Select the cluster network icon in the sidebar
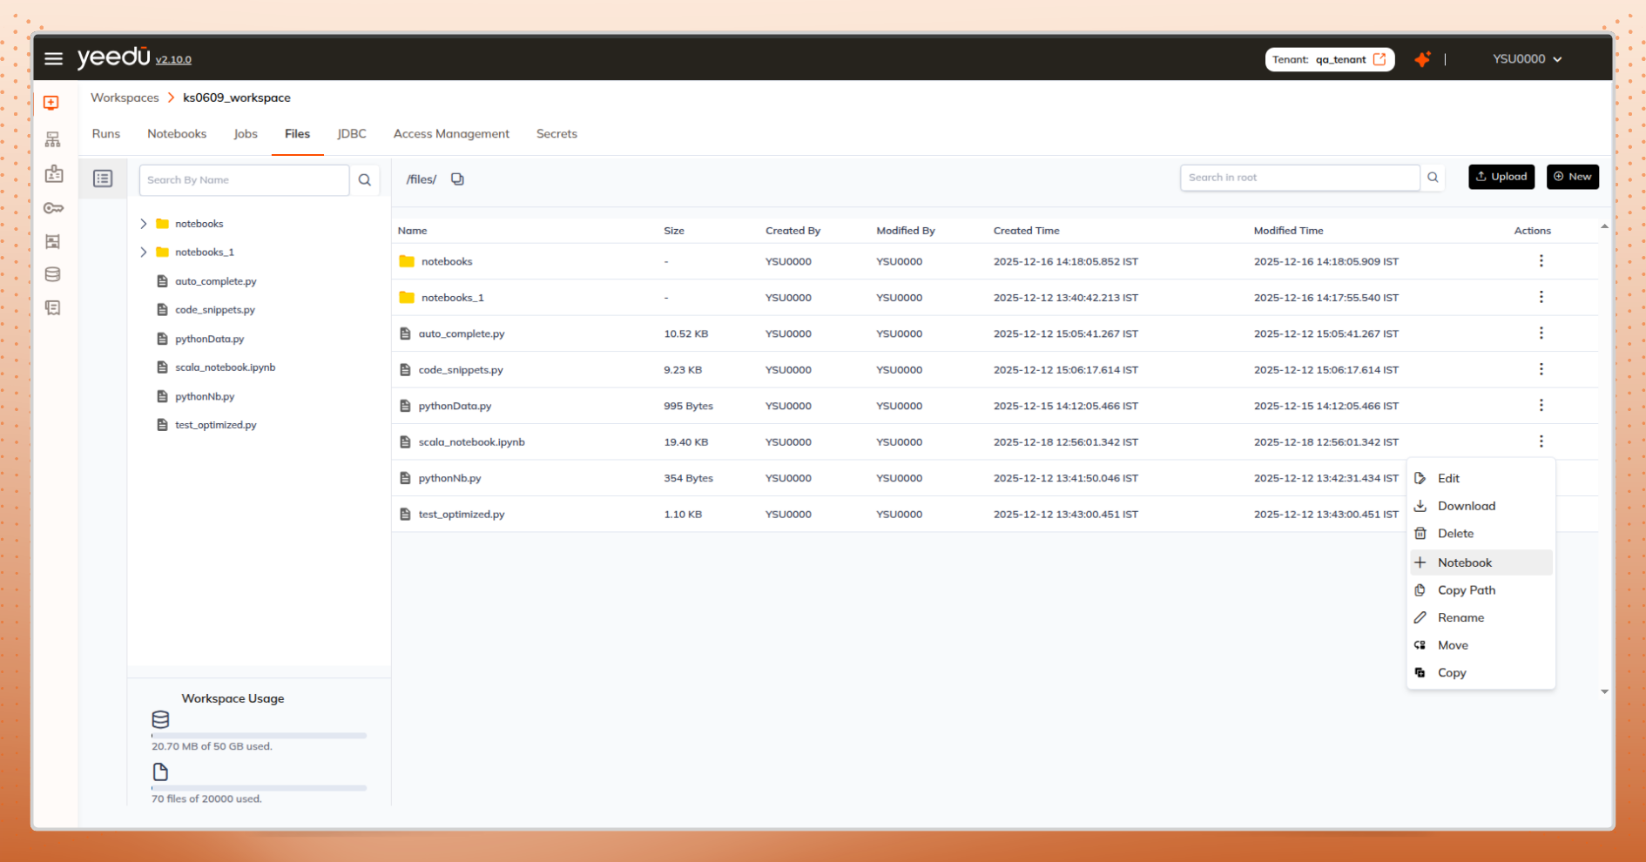The image size is (1646, 862). 52,138
